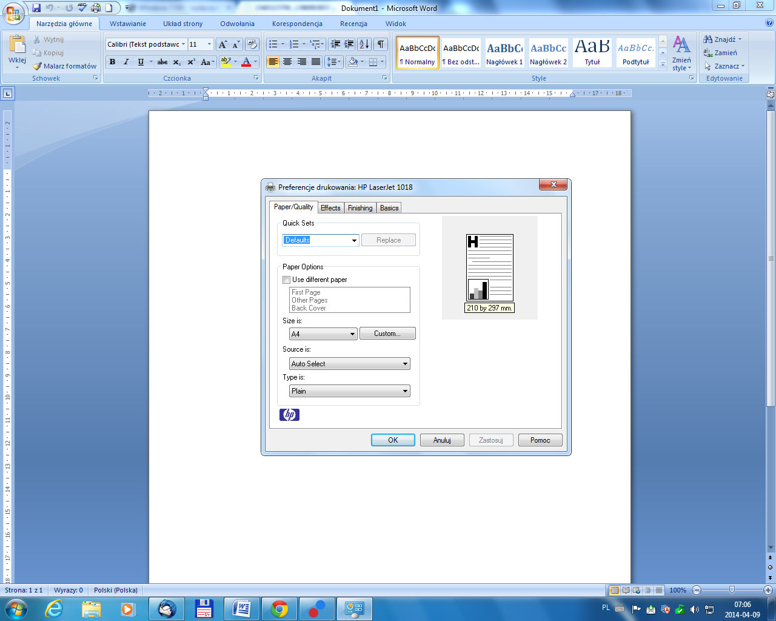This screenshot has width=776, height=621.
Task: Open the Układ strony ribbon tab
Action: (x=183, y=24)
